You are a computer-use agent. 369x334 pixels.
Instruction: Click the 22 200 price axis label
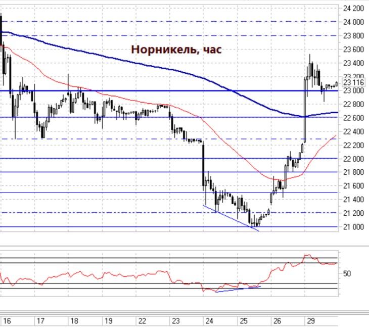pos(353,146)
